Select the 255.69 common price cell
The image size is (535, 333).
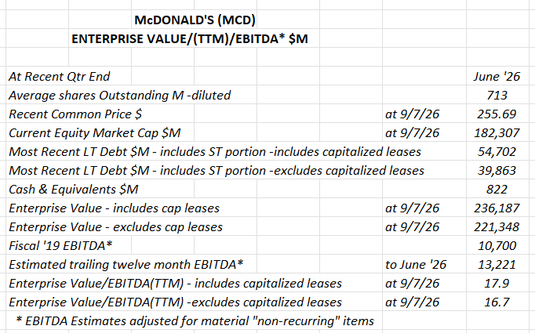[x=497, y=114]
